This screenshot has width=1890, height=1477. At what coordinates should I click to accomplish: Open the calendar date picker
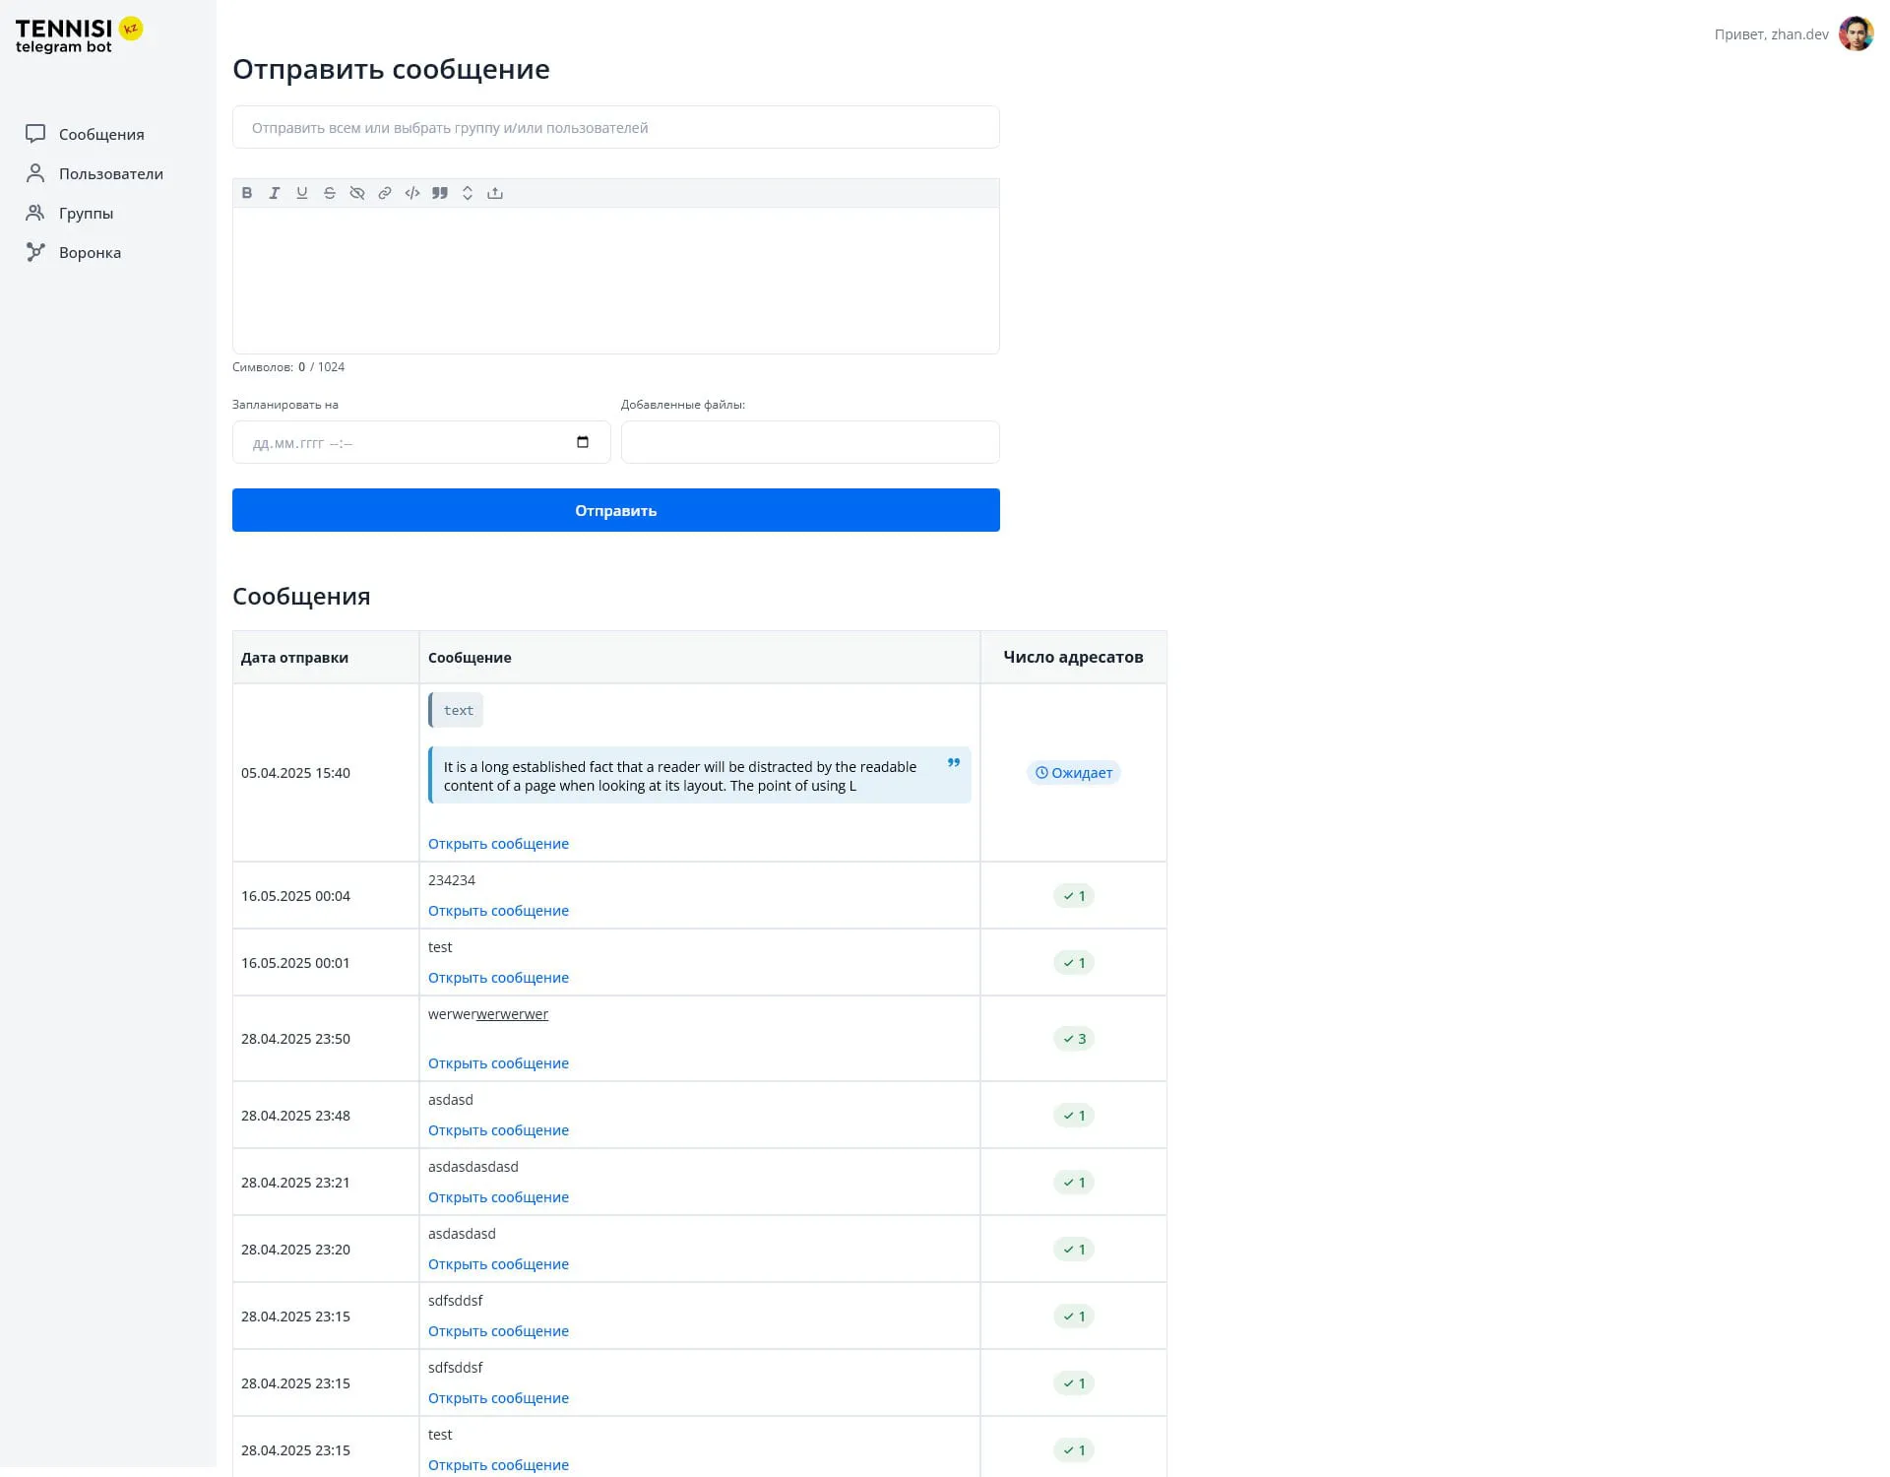(583, 442)
